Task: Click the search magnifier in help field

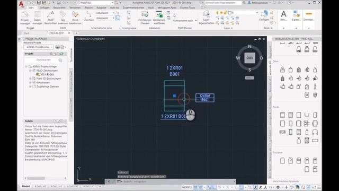Action: click(244, 3)
